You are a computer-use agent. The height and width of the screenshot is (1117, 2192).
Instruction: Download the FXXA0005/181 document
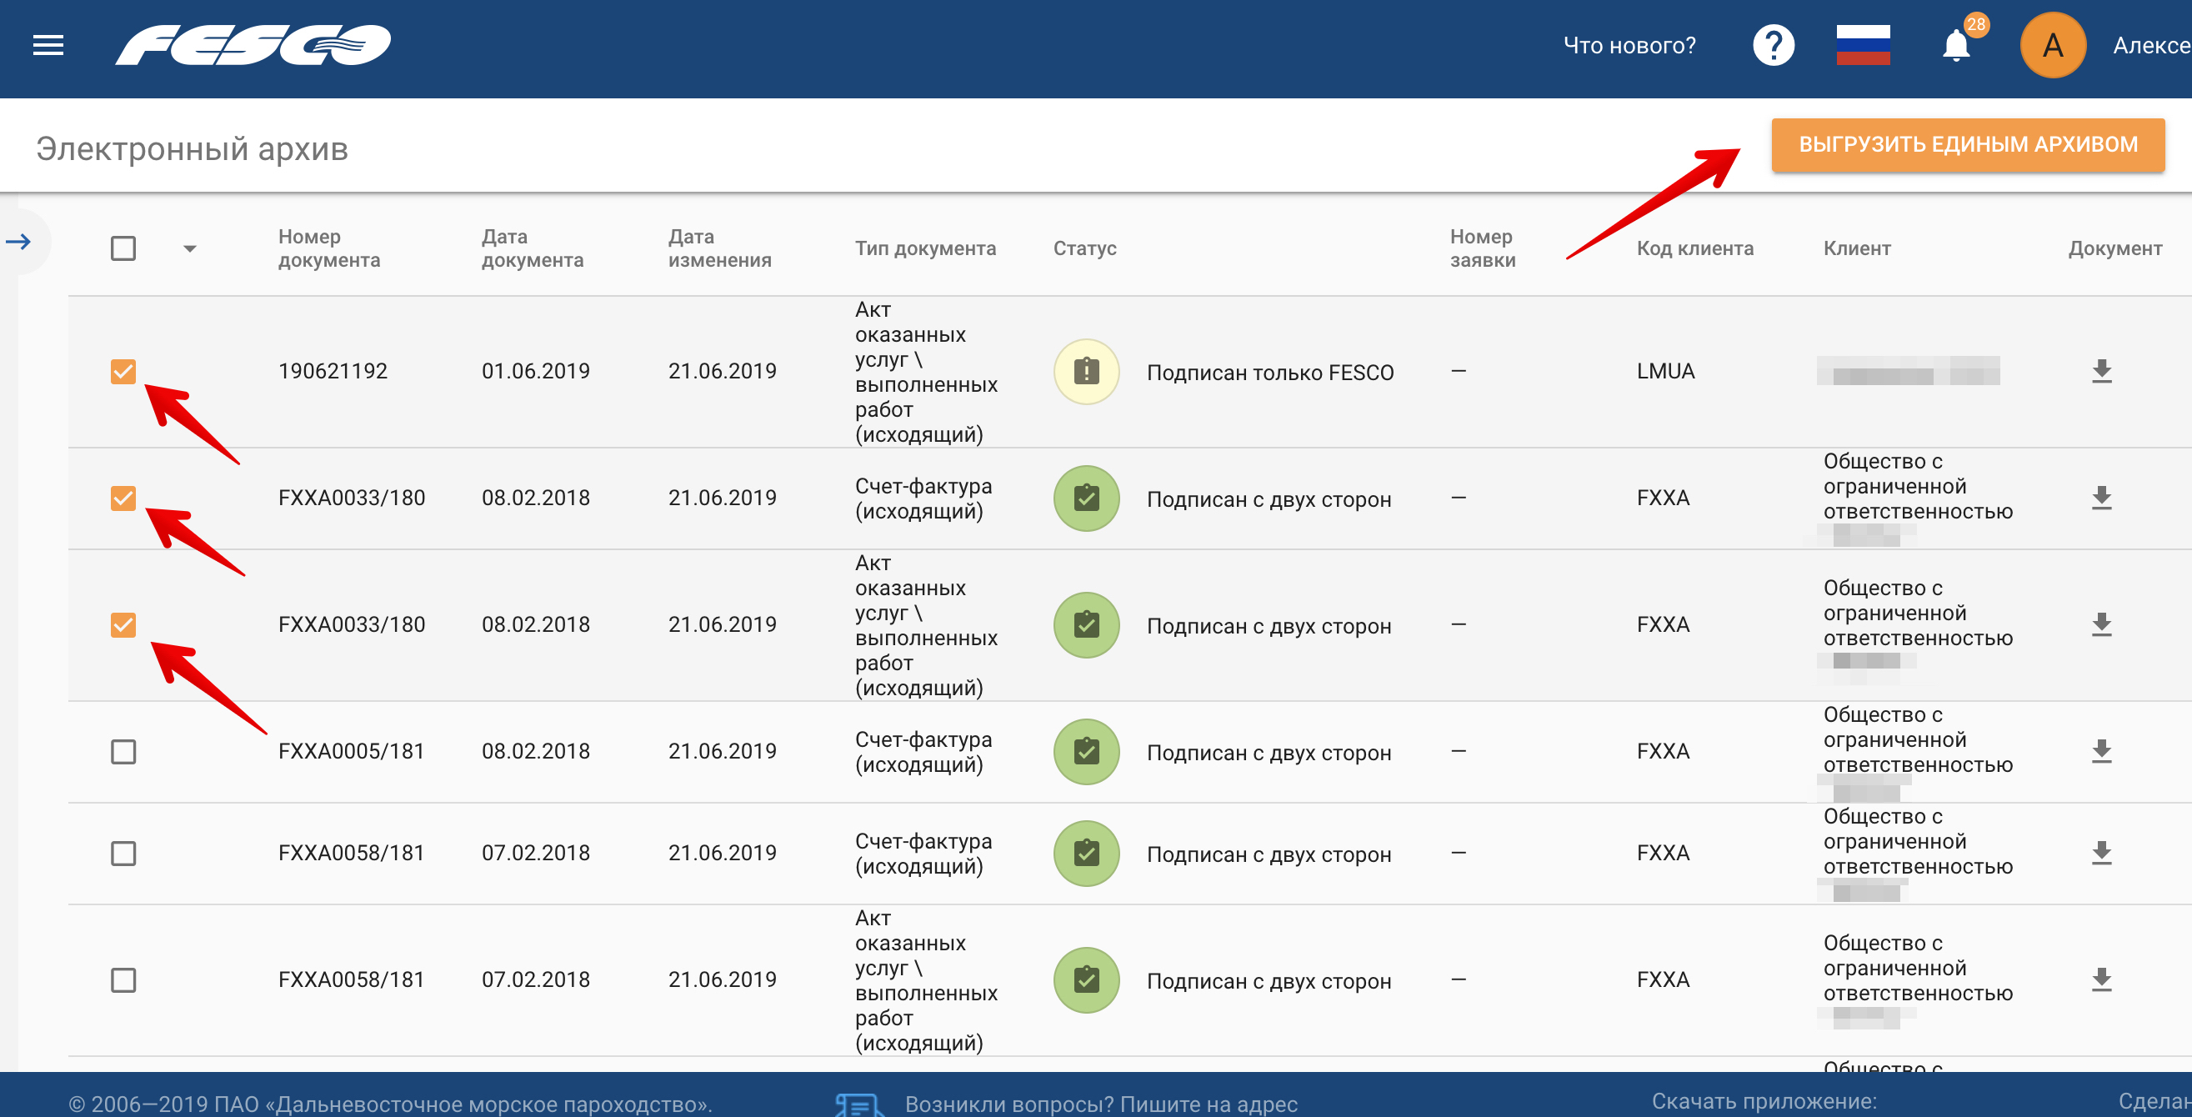(x=2101, y=752)
